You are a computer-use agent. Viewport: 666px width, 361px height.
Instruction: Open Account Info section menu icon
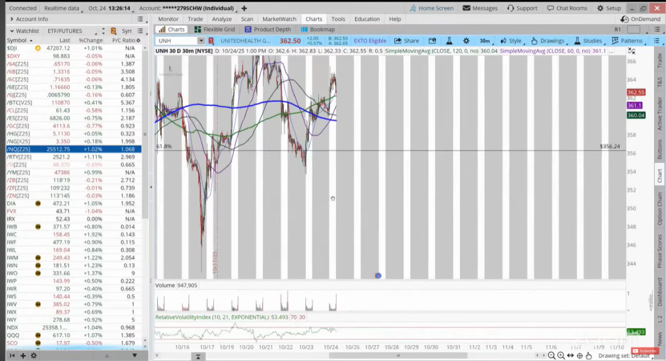tap(140, 19)
